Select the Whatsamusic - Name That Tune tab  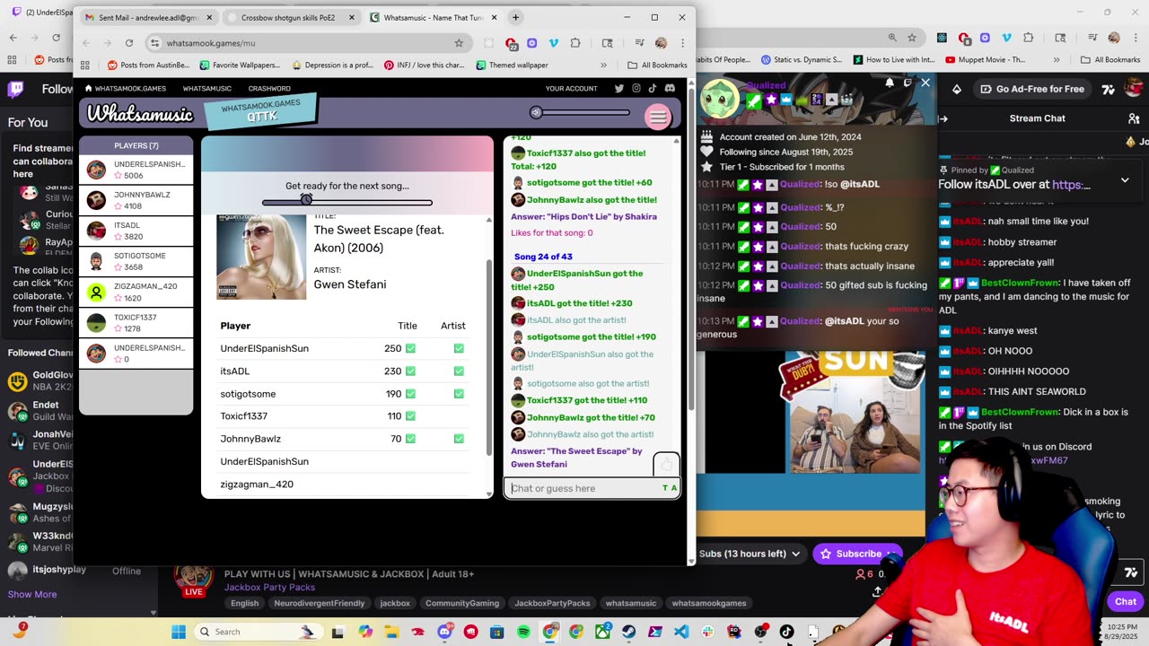(433, 17)
